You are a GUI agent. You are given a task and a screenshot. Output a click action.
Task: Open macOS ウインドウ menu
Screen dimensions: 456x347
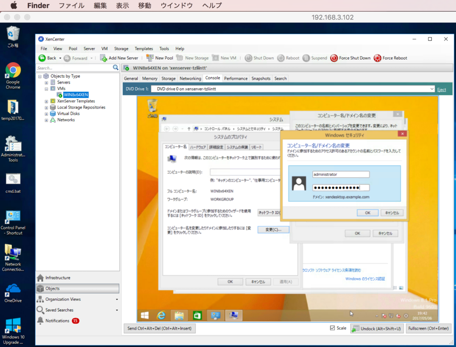point(176,5)
